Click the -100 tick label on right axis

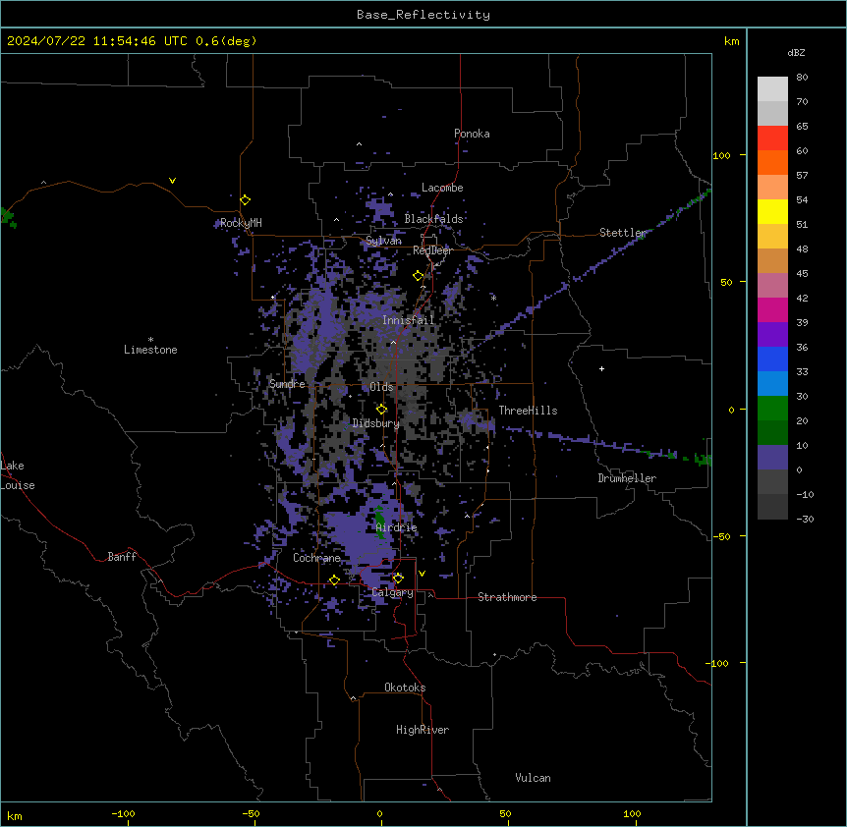pyautogui.click(x=718, y=663)
